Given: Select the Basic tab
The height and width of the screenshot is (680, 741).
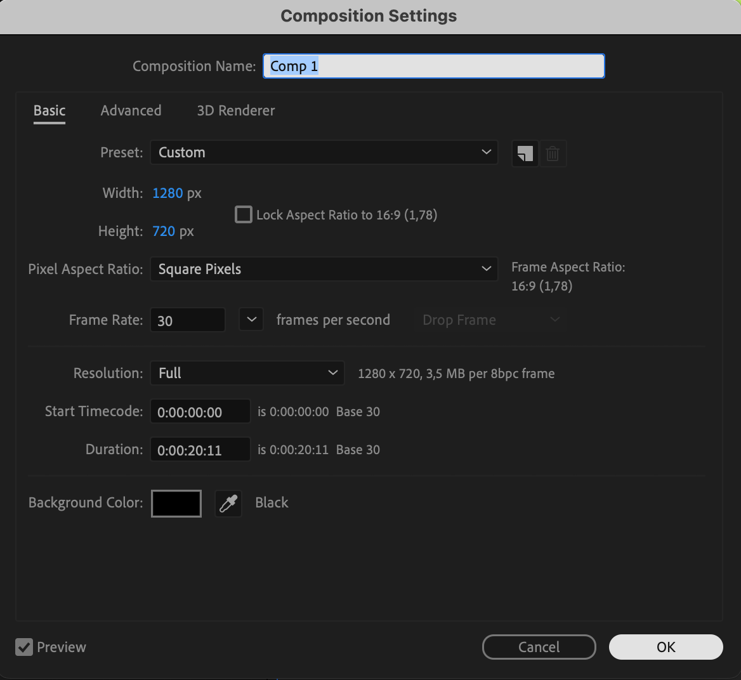Looking at the screenshot, I should coord(49,110).
